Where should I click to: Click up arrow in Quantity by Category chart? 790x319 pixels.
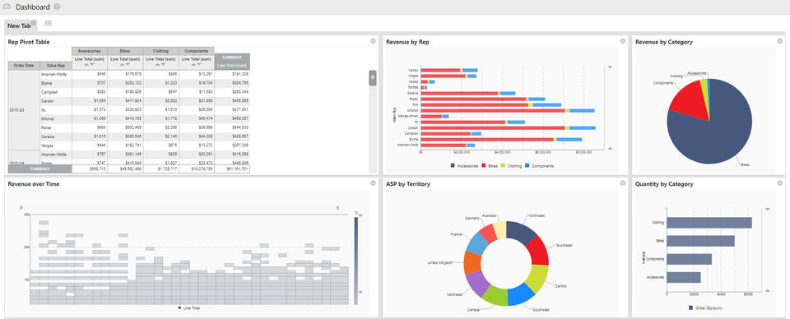(767, 290)
